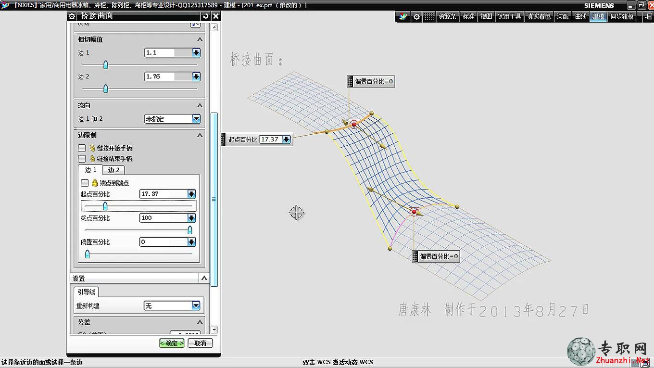This screenshot has height=368, width=654.
Task: Enable 链接开始手柄 checkbox
Action: click(82, 148)
